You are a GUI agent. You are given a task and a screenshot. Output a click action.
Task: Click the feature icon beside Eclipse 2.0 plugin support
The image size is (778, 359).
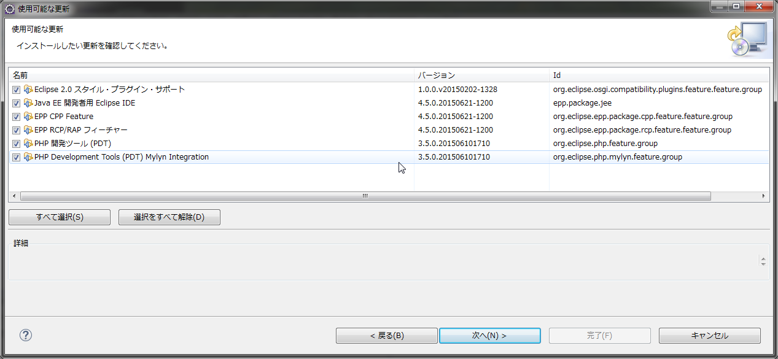pyautogui.click(x=28, y=89)
